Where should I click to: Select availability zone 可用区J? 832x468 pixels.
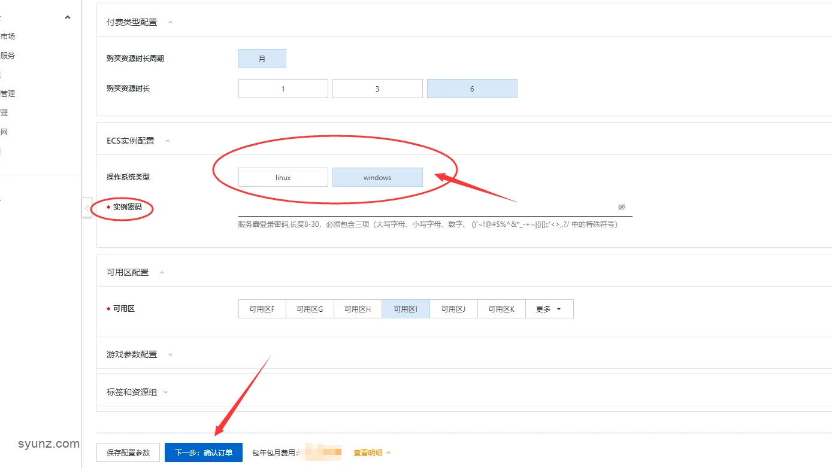(453, 309)
